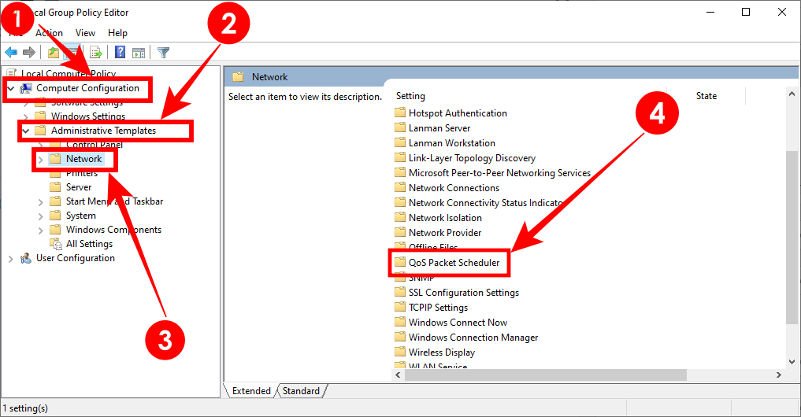Viewport: 801px width, 417px height.
Task: Click the horizontal scrollbar thumb
Action: tap(546, 375)
